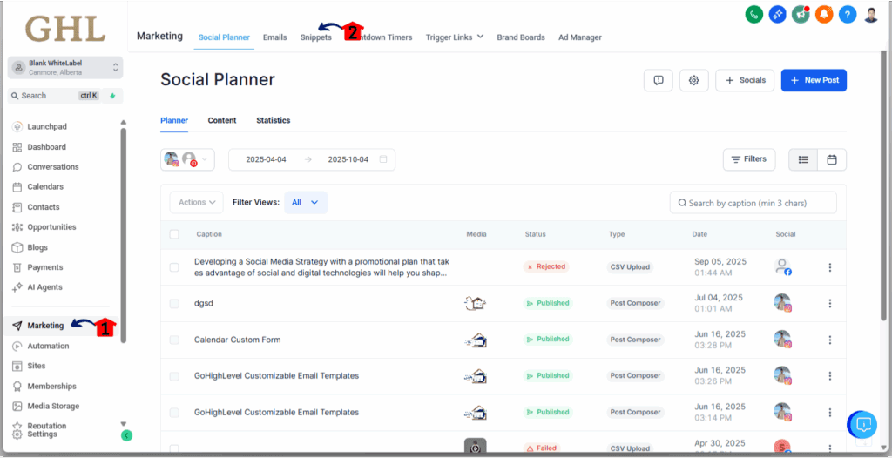Check the post dated 03:26 PM
Screen dimensions: 892x458
pos(174,376)
